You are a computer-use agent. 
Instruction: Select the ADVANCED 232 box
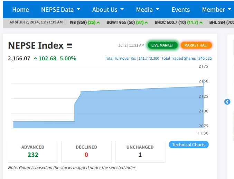pyautogui.click(x=33, y=152)
